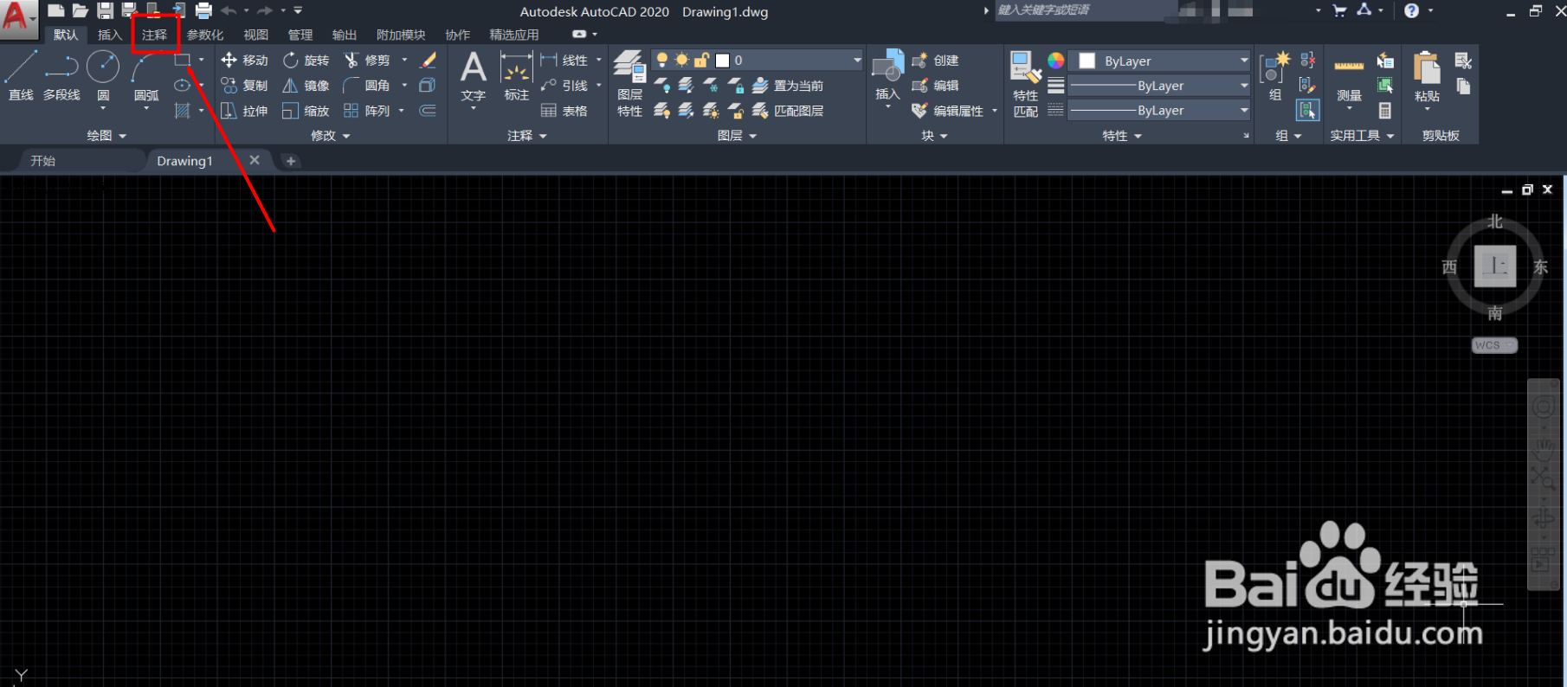Open the Insert (插入) ribbon tab
1567x687 pixels.
tap(110, 35)
